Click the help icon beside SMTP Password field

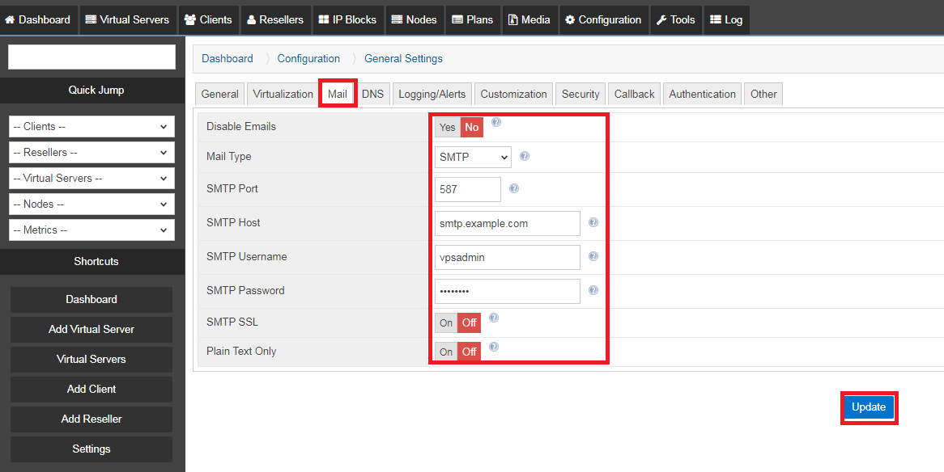click(x=593, y=290)
